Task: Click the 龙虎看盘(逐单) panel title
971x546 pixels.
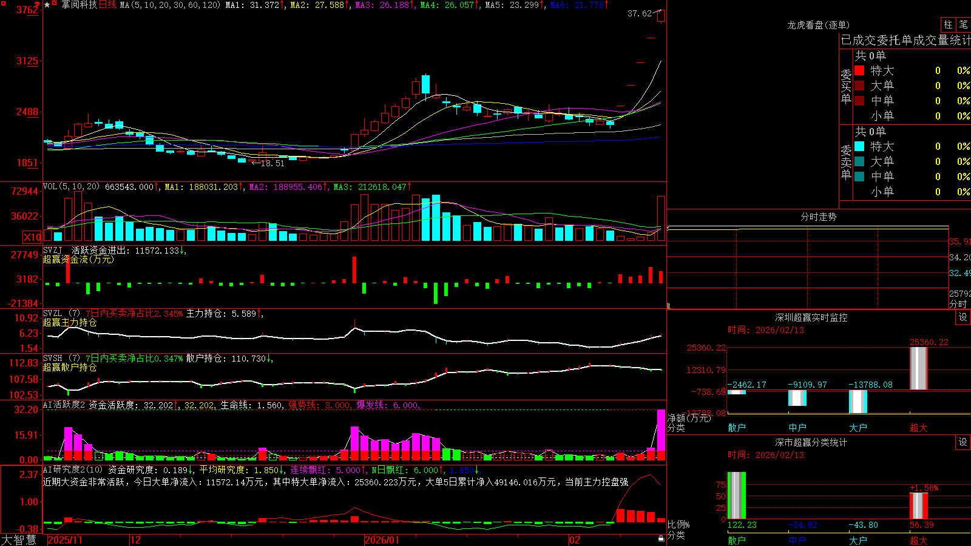Action: tap(819, 25)
